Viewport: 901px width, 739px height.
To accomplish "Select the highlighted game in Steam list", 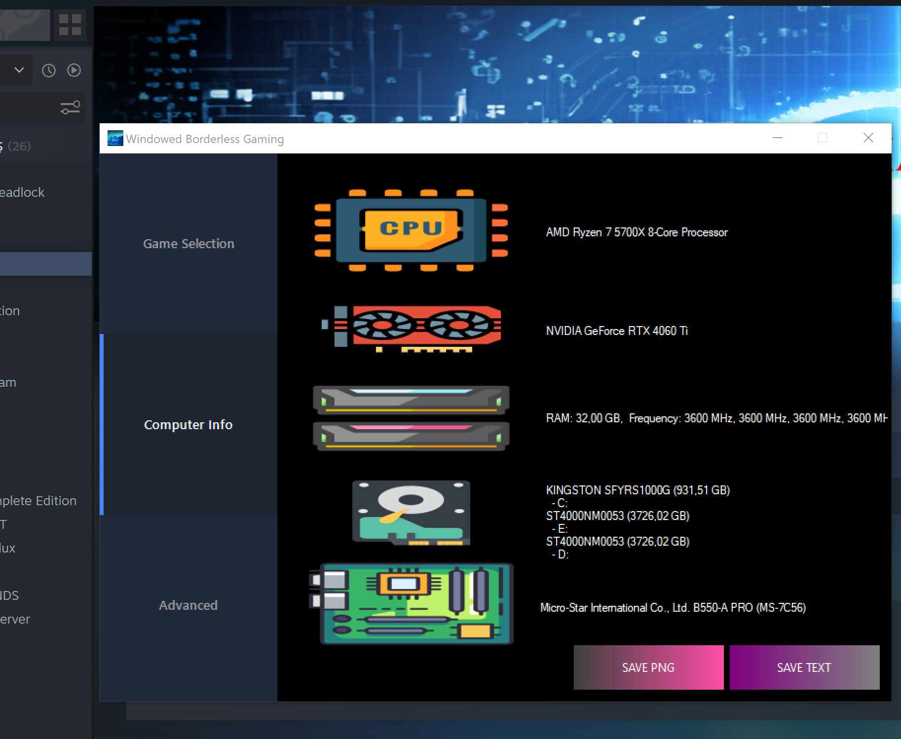I will (45, 264).
